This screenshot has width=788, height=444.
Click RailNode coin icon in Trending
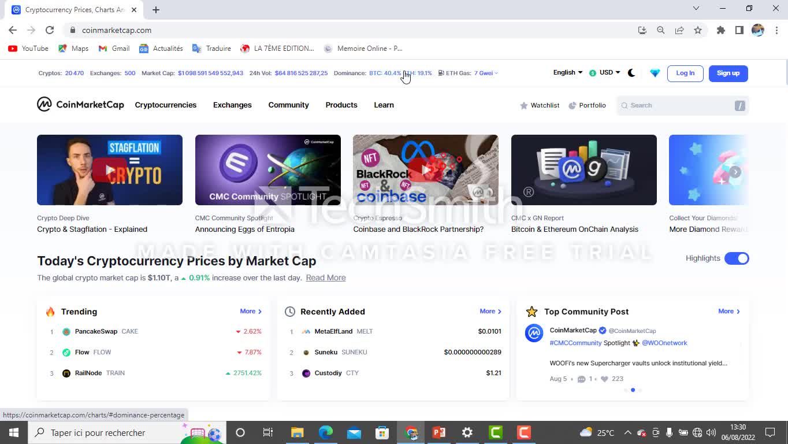coord(66,373)
